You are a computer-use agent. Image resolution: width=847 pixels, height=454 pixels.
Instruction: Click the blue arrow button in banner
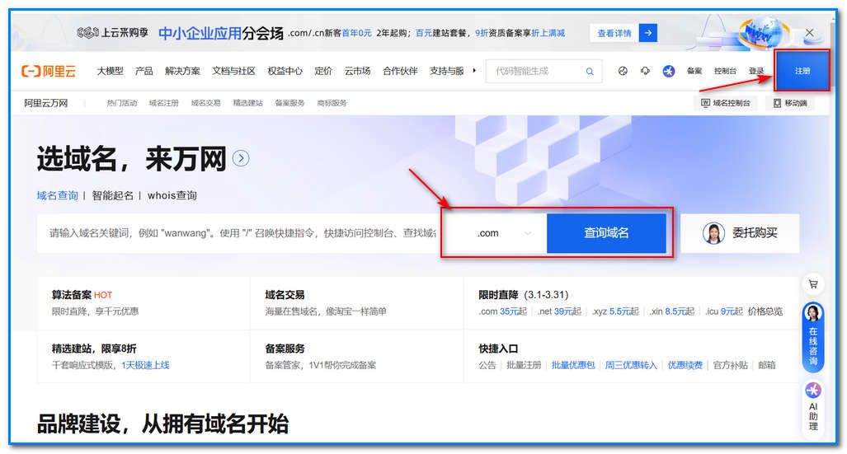point(647,33)
